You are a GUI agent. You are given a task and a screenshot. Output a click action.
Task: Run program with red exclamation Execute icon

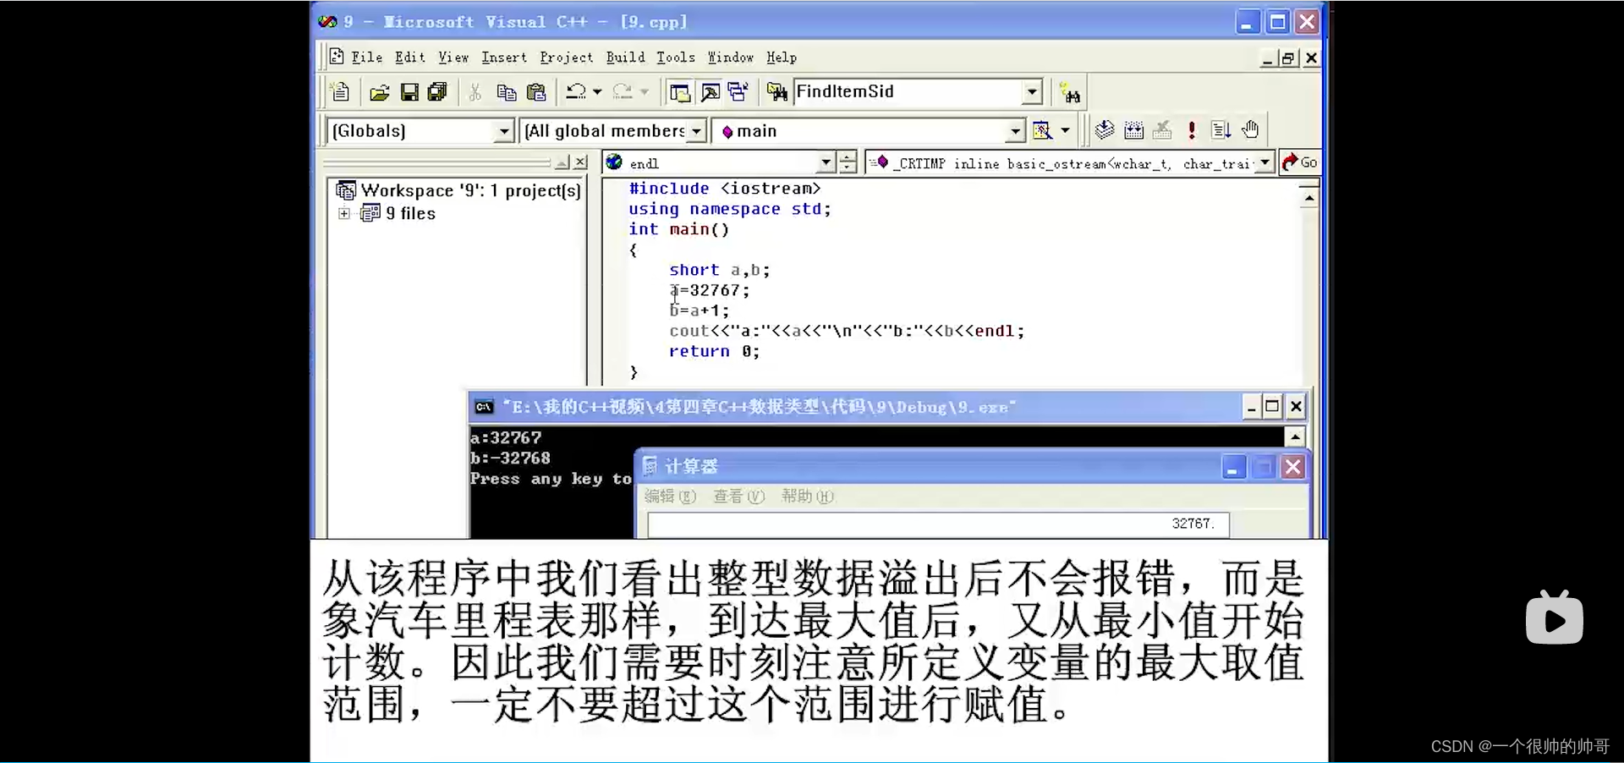(x=1192, y=129)
